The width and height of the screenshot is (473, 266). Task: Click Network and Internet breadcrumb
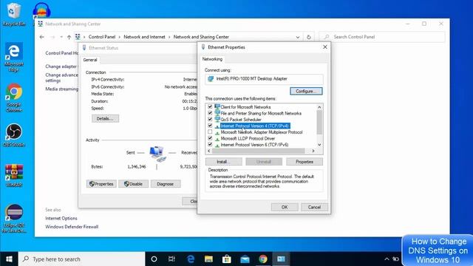pos(145,37)
